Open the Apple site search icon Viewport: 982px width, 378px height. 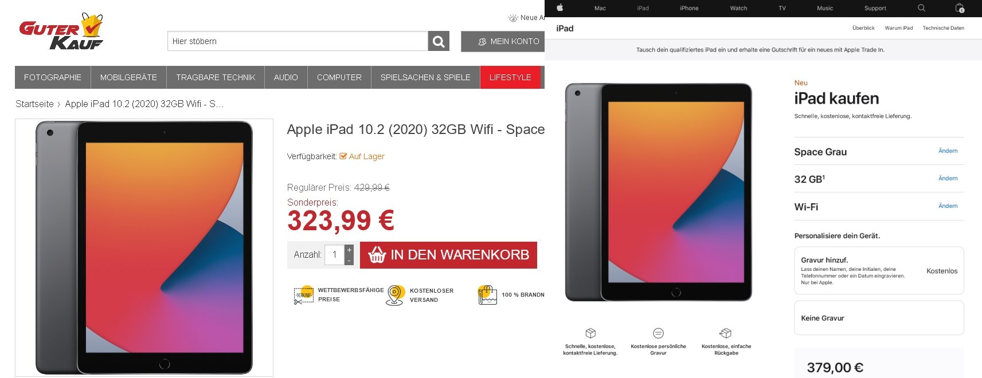click(x=921, y=8)
